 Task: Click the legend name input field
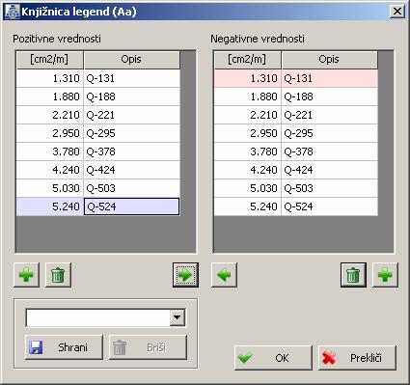(98, 317)
